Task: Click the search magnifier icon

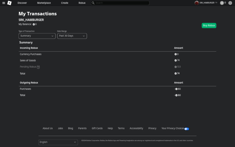Action: click(93, 3)
